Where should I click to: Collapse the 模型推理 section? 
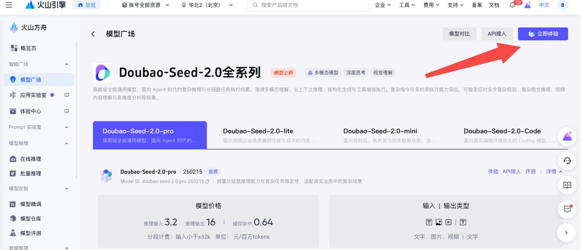(67, 144)
